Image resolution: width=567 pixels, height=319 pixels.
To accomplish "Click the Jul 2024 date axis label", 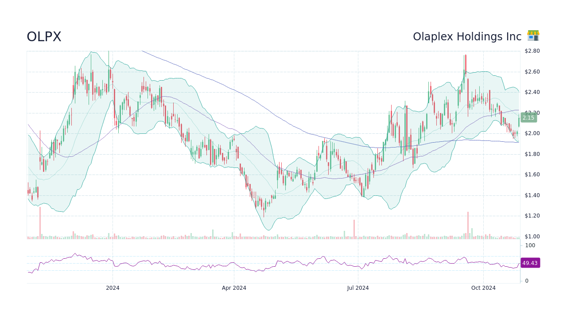I will point(358,288).
